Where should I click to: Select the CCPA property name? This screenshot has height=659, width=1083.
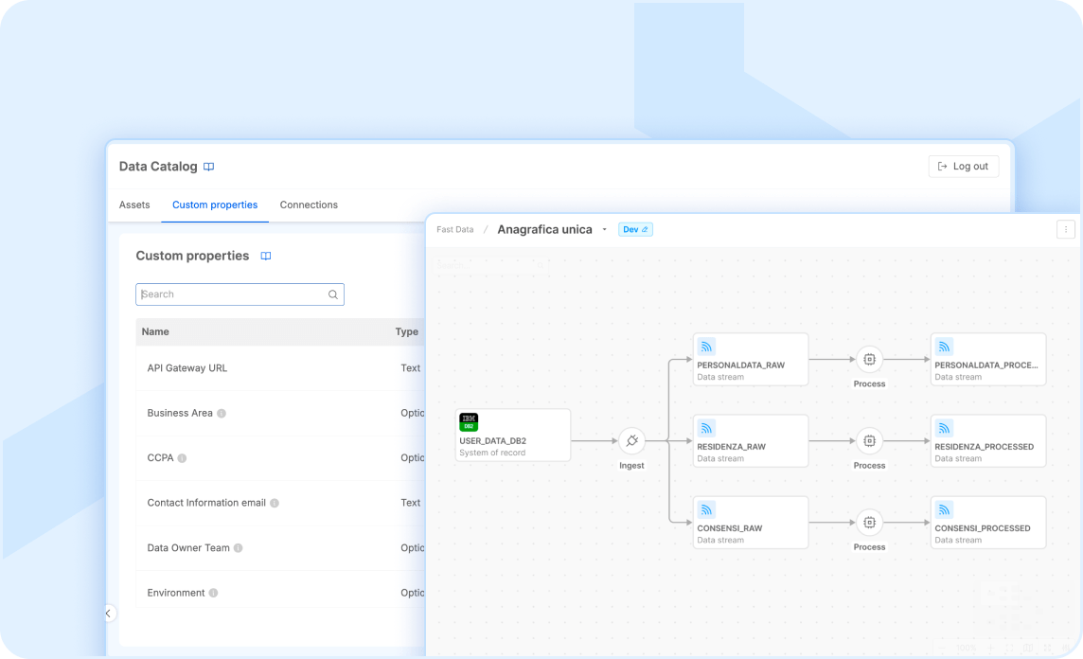(160, 458)
